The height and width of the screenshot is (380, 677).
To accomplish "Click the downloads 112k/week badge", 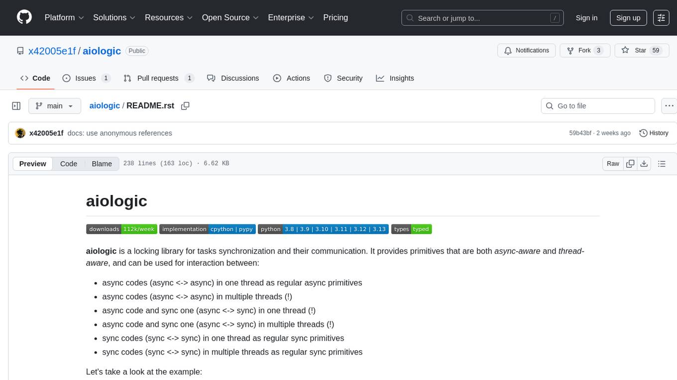I will [121, 229].
